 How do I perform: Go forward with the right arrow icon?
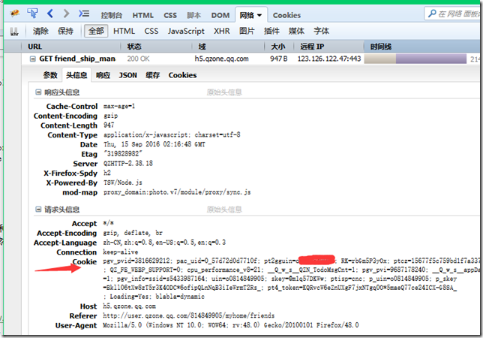pos(66,14)
